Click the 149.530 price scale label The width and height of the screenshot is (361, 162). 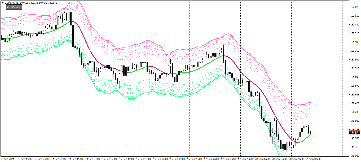[355, 138]
